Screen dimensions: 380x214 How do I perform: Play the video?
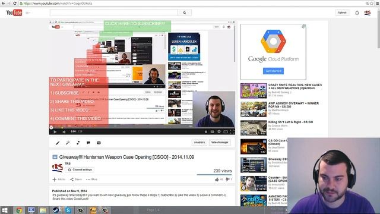[x=55, y=132]
